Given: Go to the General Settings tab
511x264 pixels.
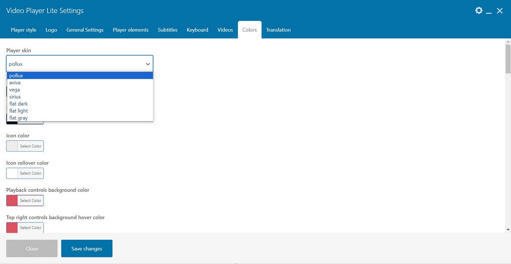Looking at the screenshot, I should coord(85,30).
